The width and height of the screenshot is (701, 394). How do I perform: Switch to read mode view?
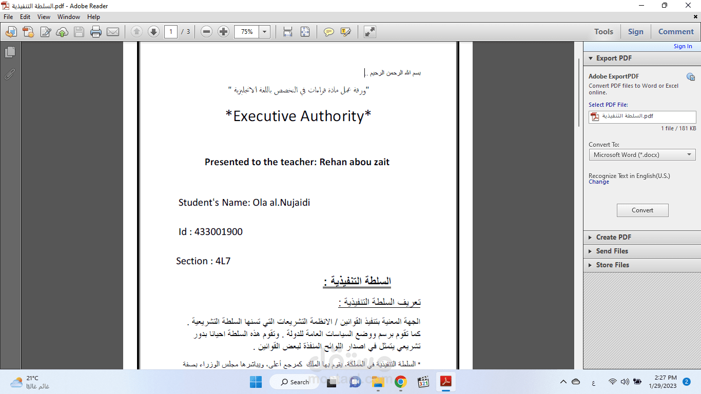pyautogui.click(x=369, y=32)
